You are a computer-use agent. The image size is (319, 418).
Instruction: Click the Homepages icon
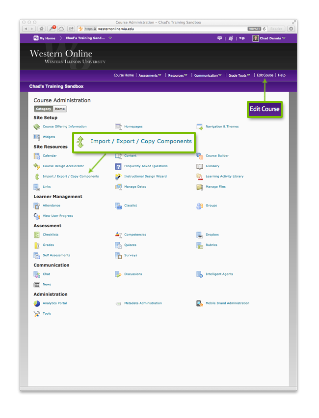pyautogui.click(x=118, y=126)
